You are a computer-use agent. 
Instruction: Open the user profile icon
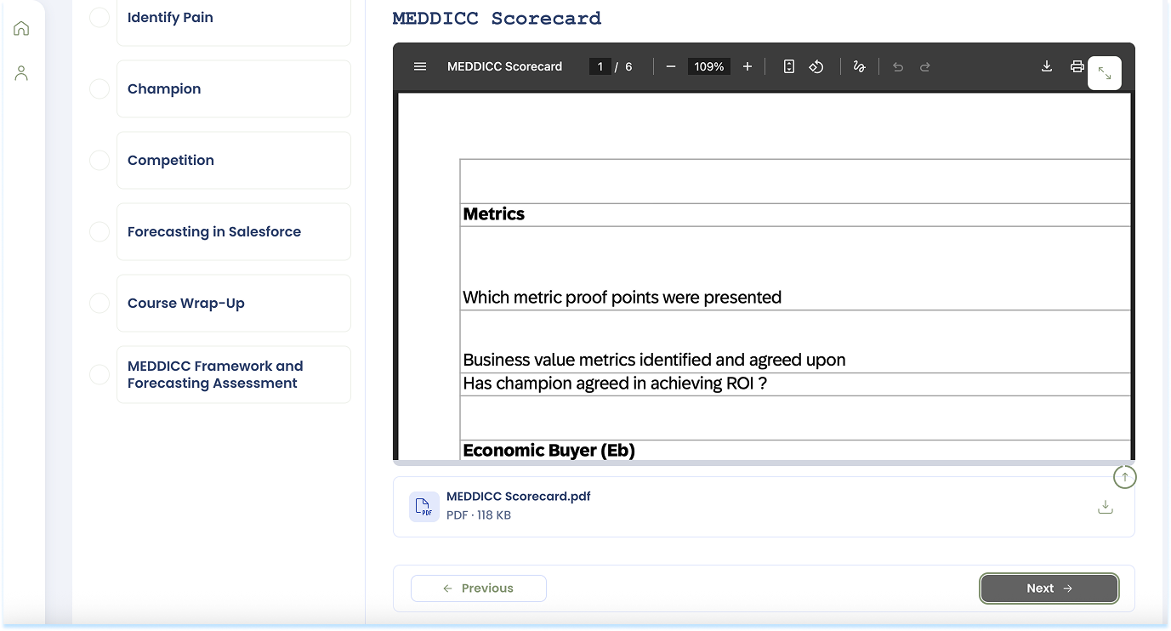(x=22, y=73)
